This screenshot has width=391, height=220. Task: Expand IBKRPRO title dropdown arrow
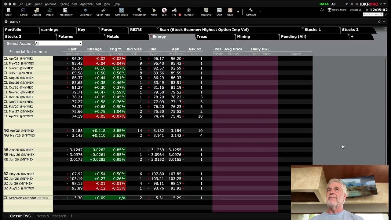tap(385, 4)
